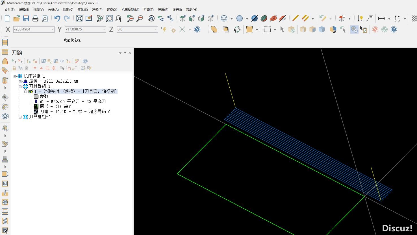
Task: Click the wireframe globe shading icon
Action: pos(224,18)
